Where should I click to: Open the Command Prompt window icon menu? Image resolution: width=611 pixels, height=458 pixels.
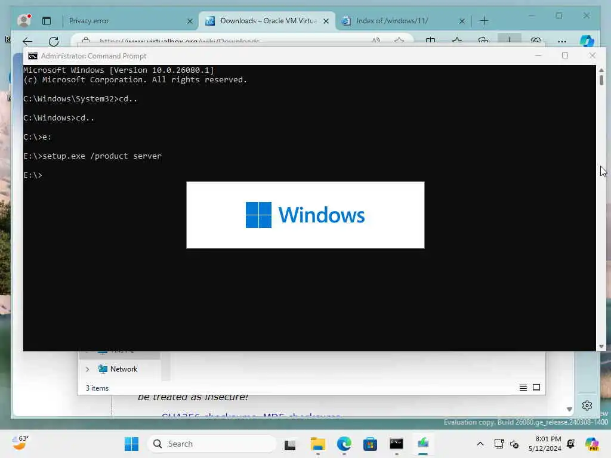pos(33,56)
